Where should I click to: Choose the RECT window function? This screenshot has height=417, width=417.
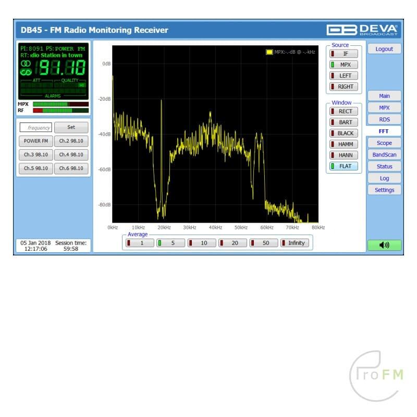(344, 112)
